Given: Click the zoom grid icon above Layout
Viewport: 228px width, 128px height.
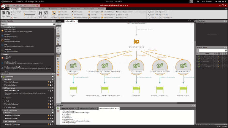Looking at the screenshot, I should 58,24.
